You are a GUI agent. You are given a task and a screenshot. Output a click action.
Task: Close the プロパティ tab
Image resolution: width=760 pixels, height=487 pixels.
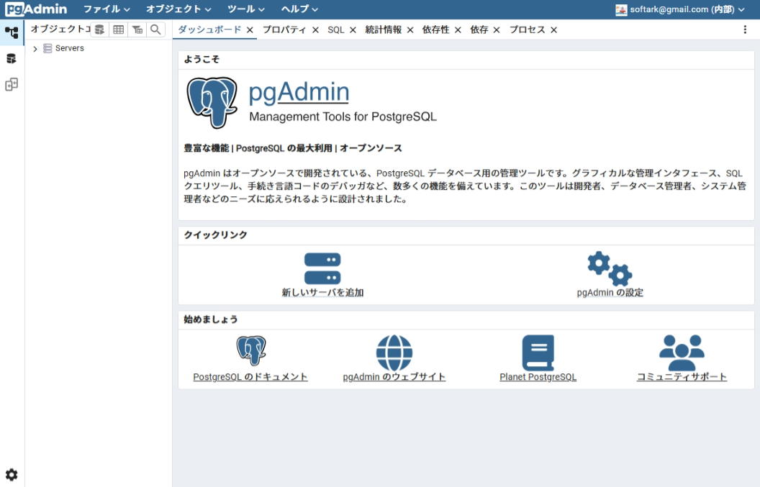pos(315,30)
